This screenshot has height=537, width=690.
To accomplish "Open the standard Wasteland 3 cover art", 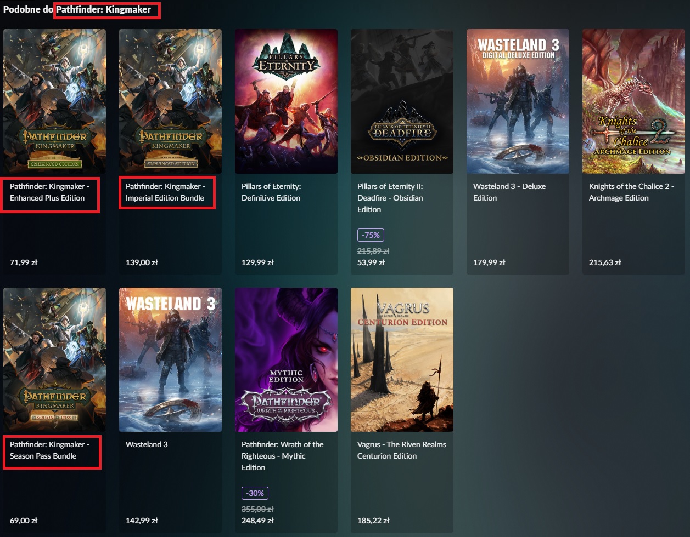I will pyautogui.click(x=170, y=359).
